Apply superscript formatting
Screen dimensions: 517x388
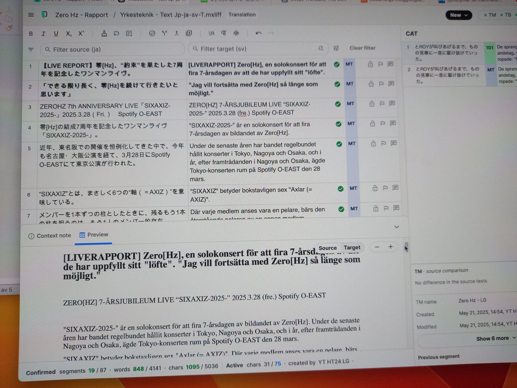coord(81,33)
